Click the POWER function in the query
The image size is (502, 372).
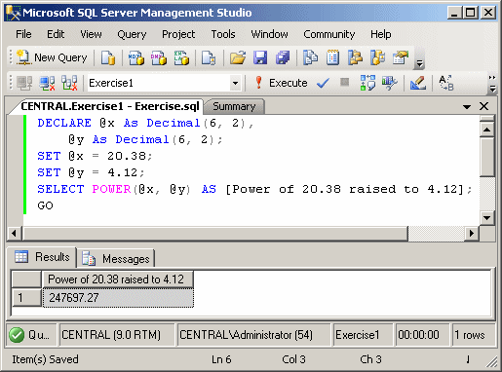(x=111, y=189)
